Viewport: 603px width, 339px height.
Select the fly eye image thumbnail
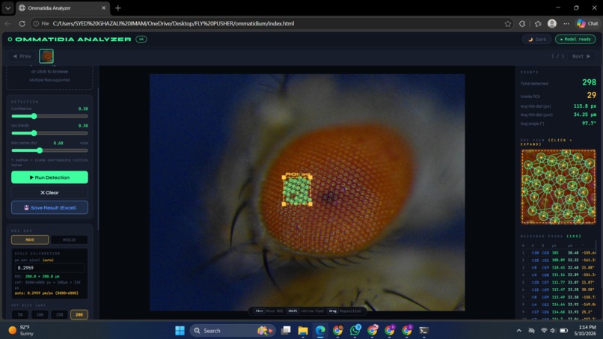click(x=46, y=56)
